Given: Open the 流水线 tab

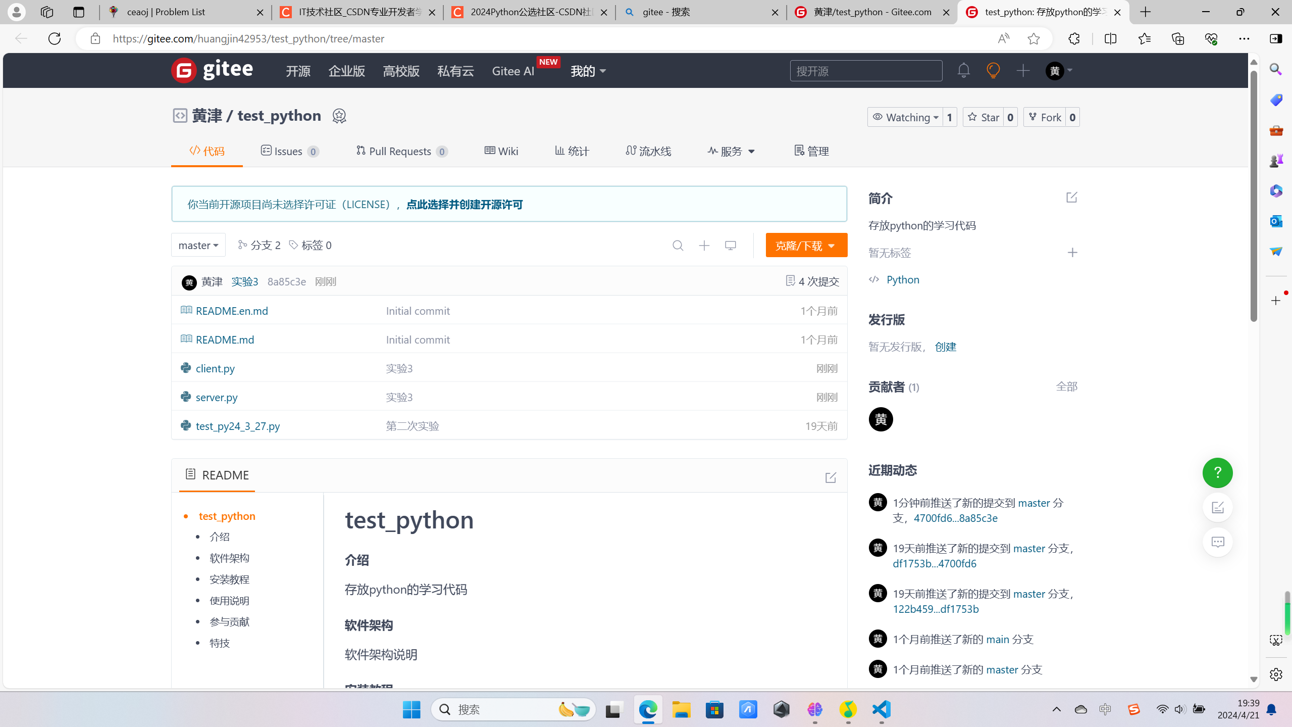Looking at the screenshot, I should (648, 151).
